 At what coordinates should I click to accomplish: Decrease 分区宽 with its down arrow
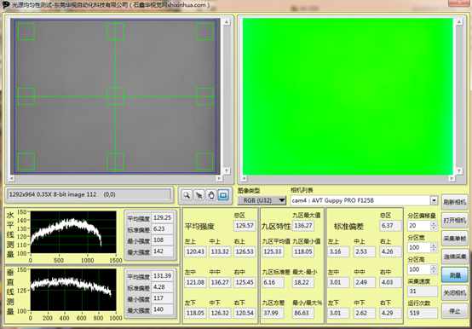click(434, 250)
